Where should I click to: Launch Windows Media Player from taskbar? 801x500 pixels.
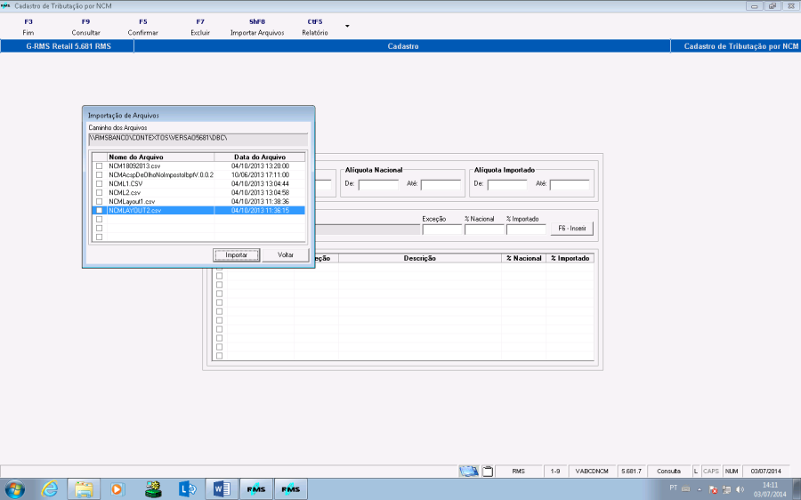[117, 488]
